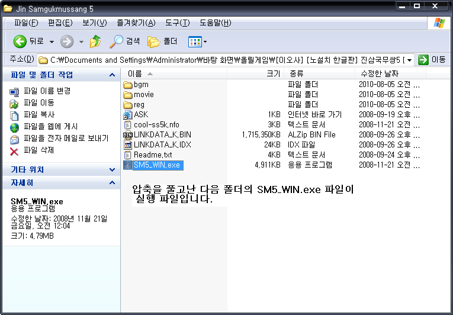Collapse the 자세히 details panel
Screen dimensions: 453x315
point(112,182)
